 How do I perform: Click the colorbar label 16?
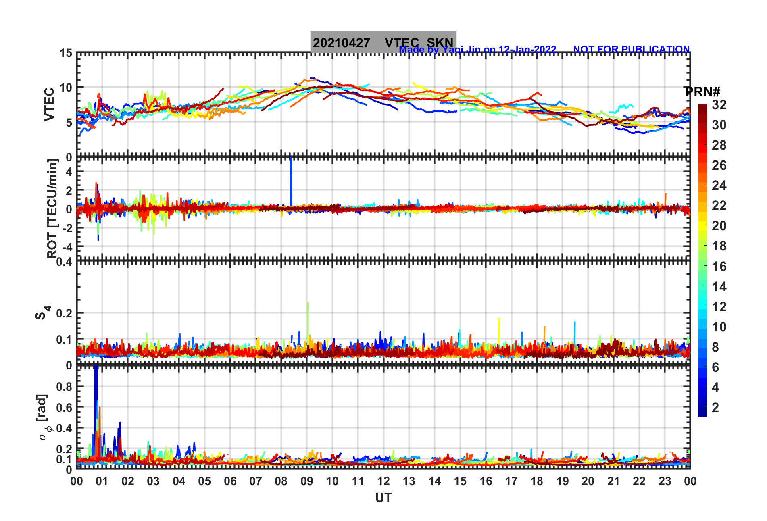[x=719, y=266]
